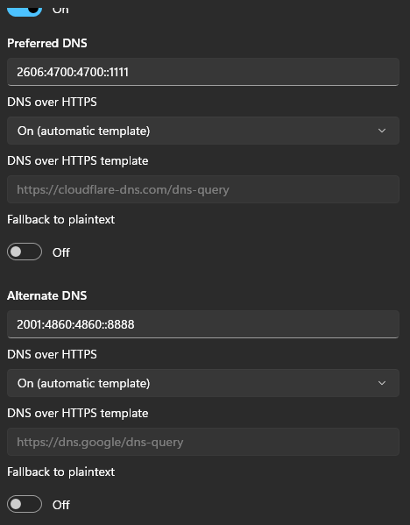This screenshot has height=525, width=410.
Task: Click the Alternate DNS heading
Action: pos(46,295)
